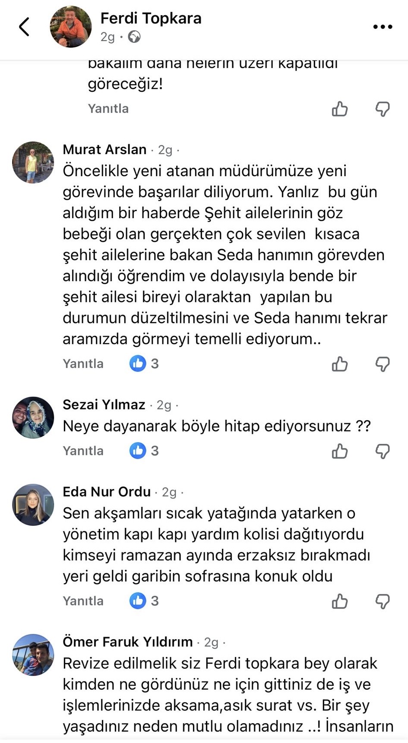408x743 pixels.
Task: Tap the back arrow at top
Action: [x=25, y=27]
